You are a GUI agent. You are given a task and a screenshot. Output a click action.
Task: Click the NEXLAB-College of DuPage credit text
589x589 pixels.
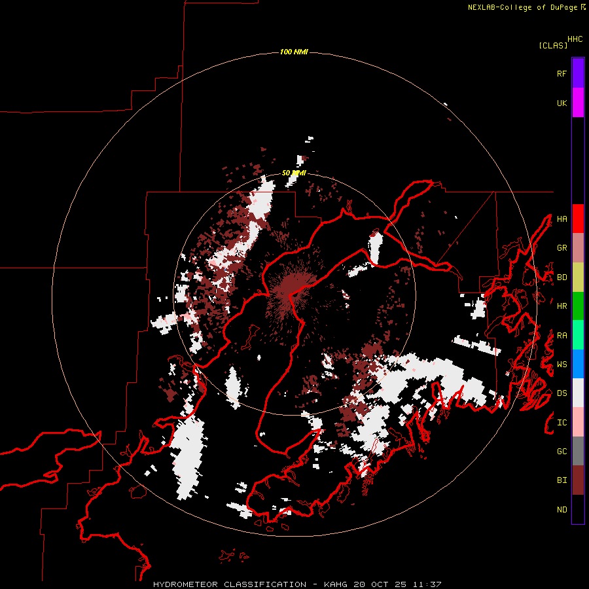[522, 7]
